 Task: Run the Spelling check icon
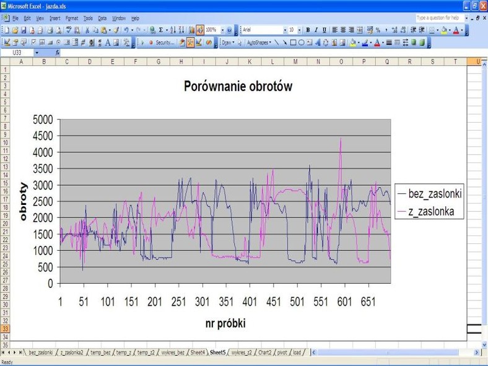[x=69, y=30]
